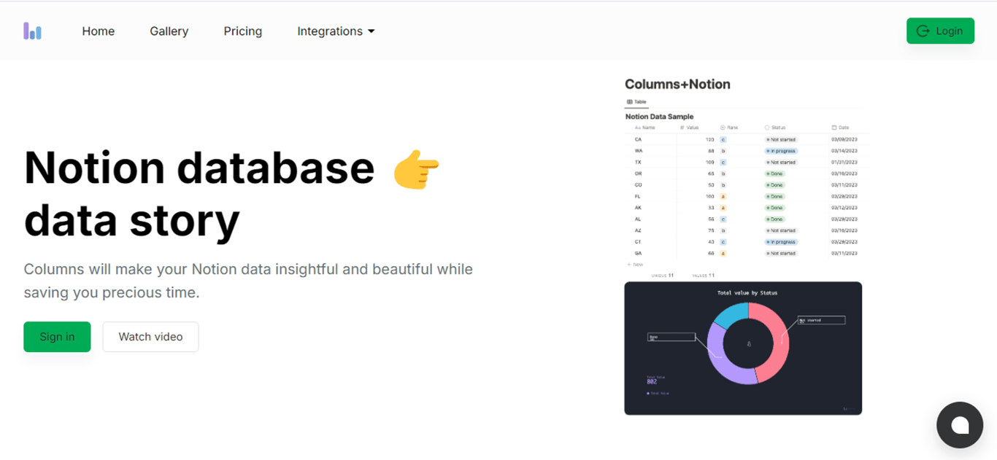
Task: Open the Pricing page
Action: click(x=243, y=31)
